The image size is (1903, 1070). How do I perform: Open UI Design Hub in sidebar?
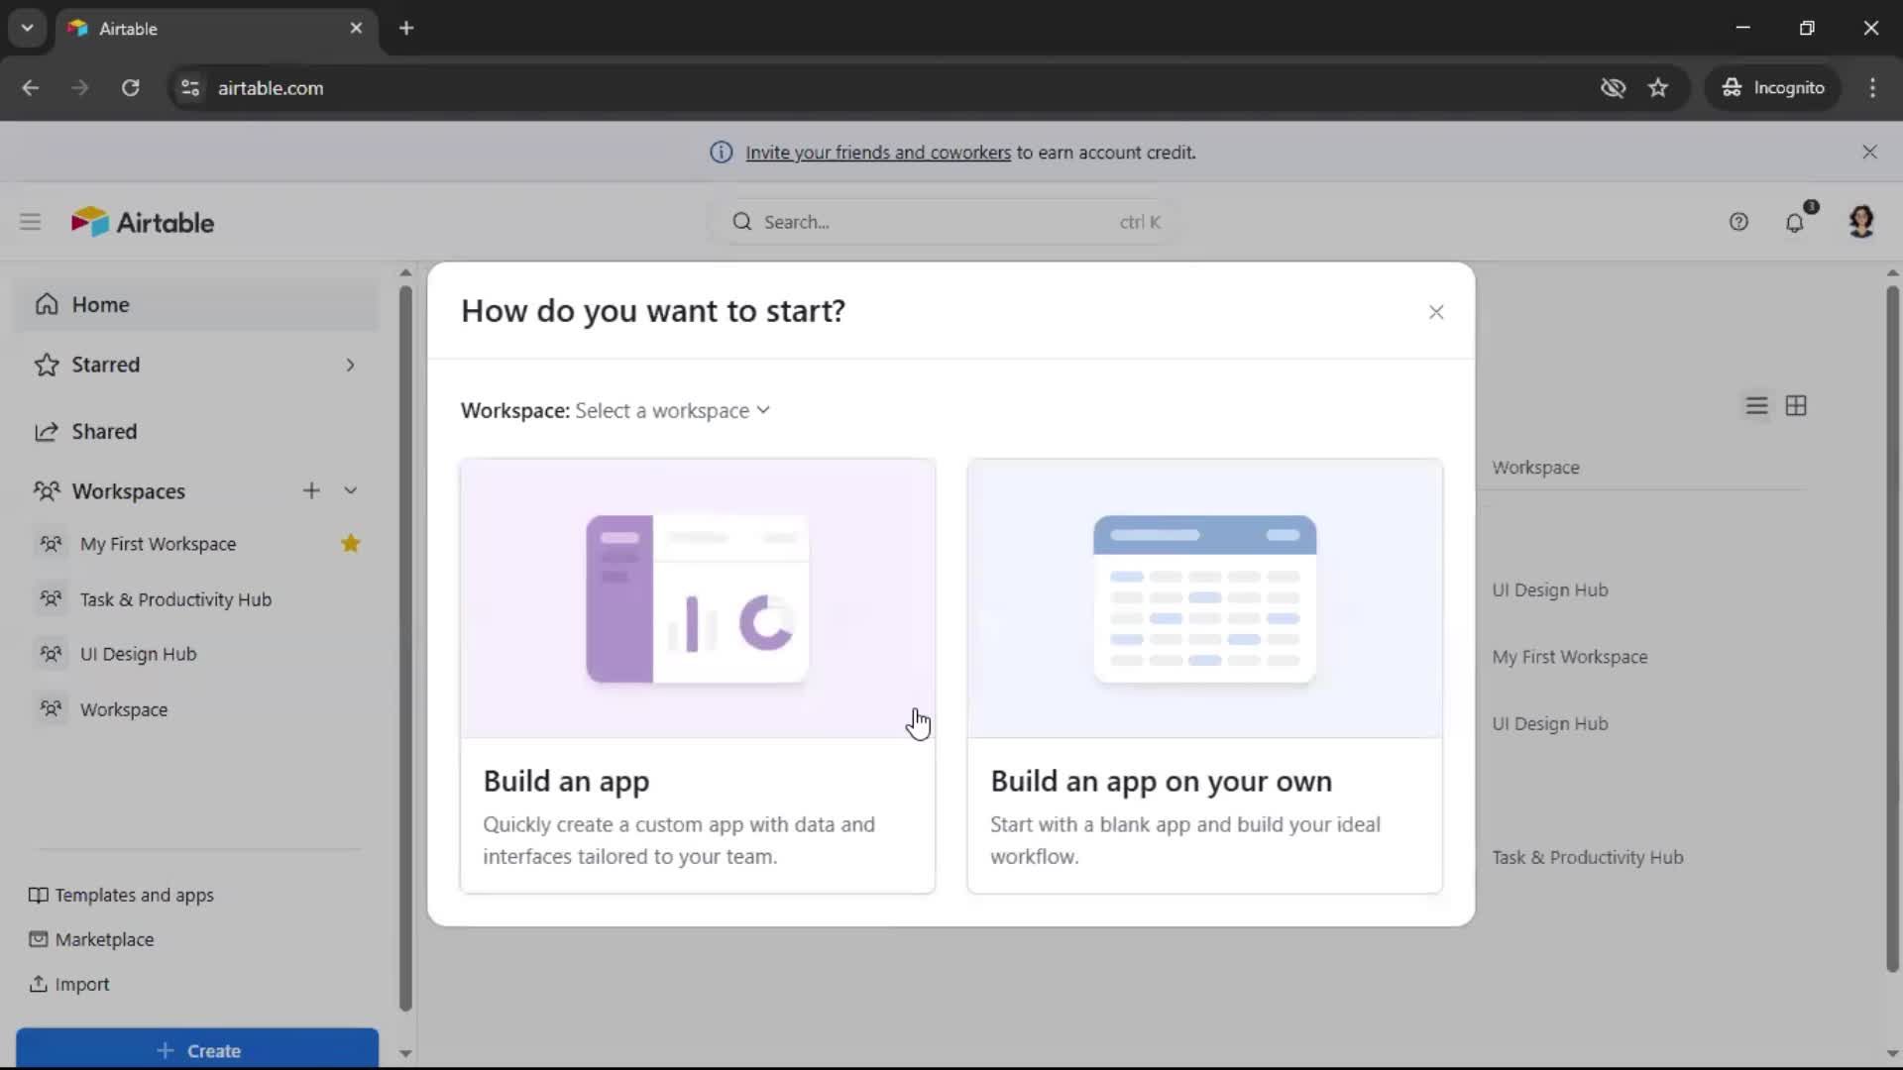point(139,654)
